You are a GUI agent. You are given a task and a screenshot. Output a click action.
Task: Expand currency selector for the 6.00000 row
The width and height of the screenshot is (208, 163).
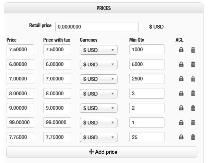pyautogui.click(x=98, y=64)
